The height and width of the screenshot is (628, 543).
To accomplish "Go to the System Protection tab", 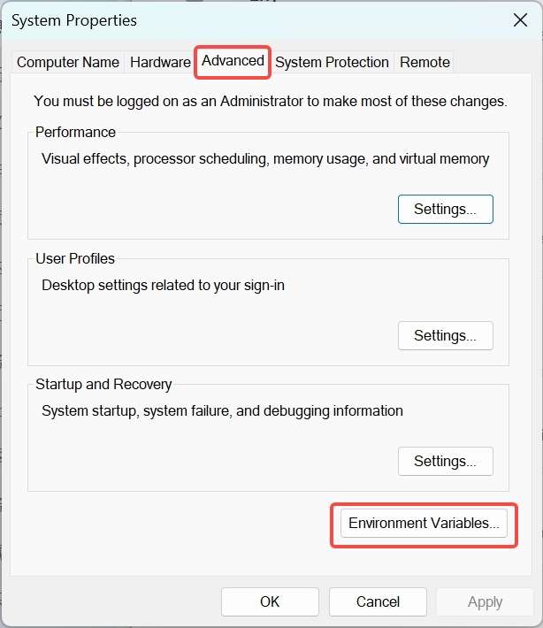I will click(332, 63).
